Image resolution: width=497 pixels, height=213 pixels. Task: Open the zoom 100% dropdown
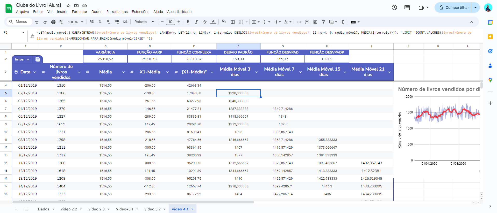[75, 22]
